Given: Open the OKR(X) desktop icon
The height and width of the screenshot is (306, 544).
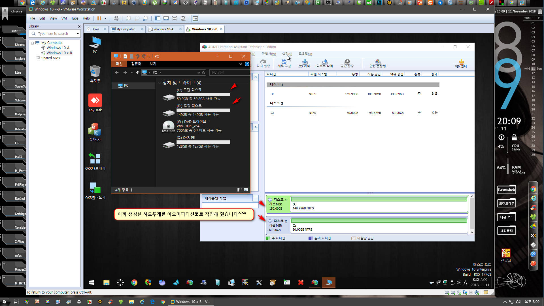Looking at the screenshot, I should point(95,132).
